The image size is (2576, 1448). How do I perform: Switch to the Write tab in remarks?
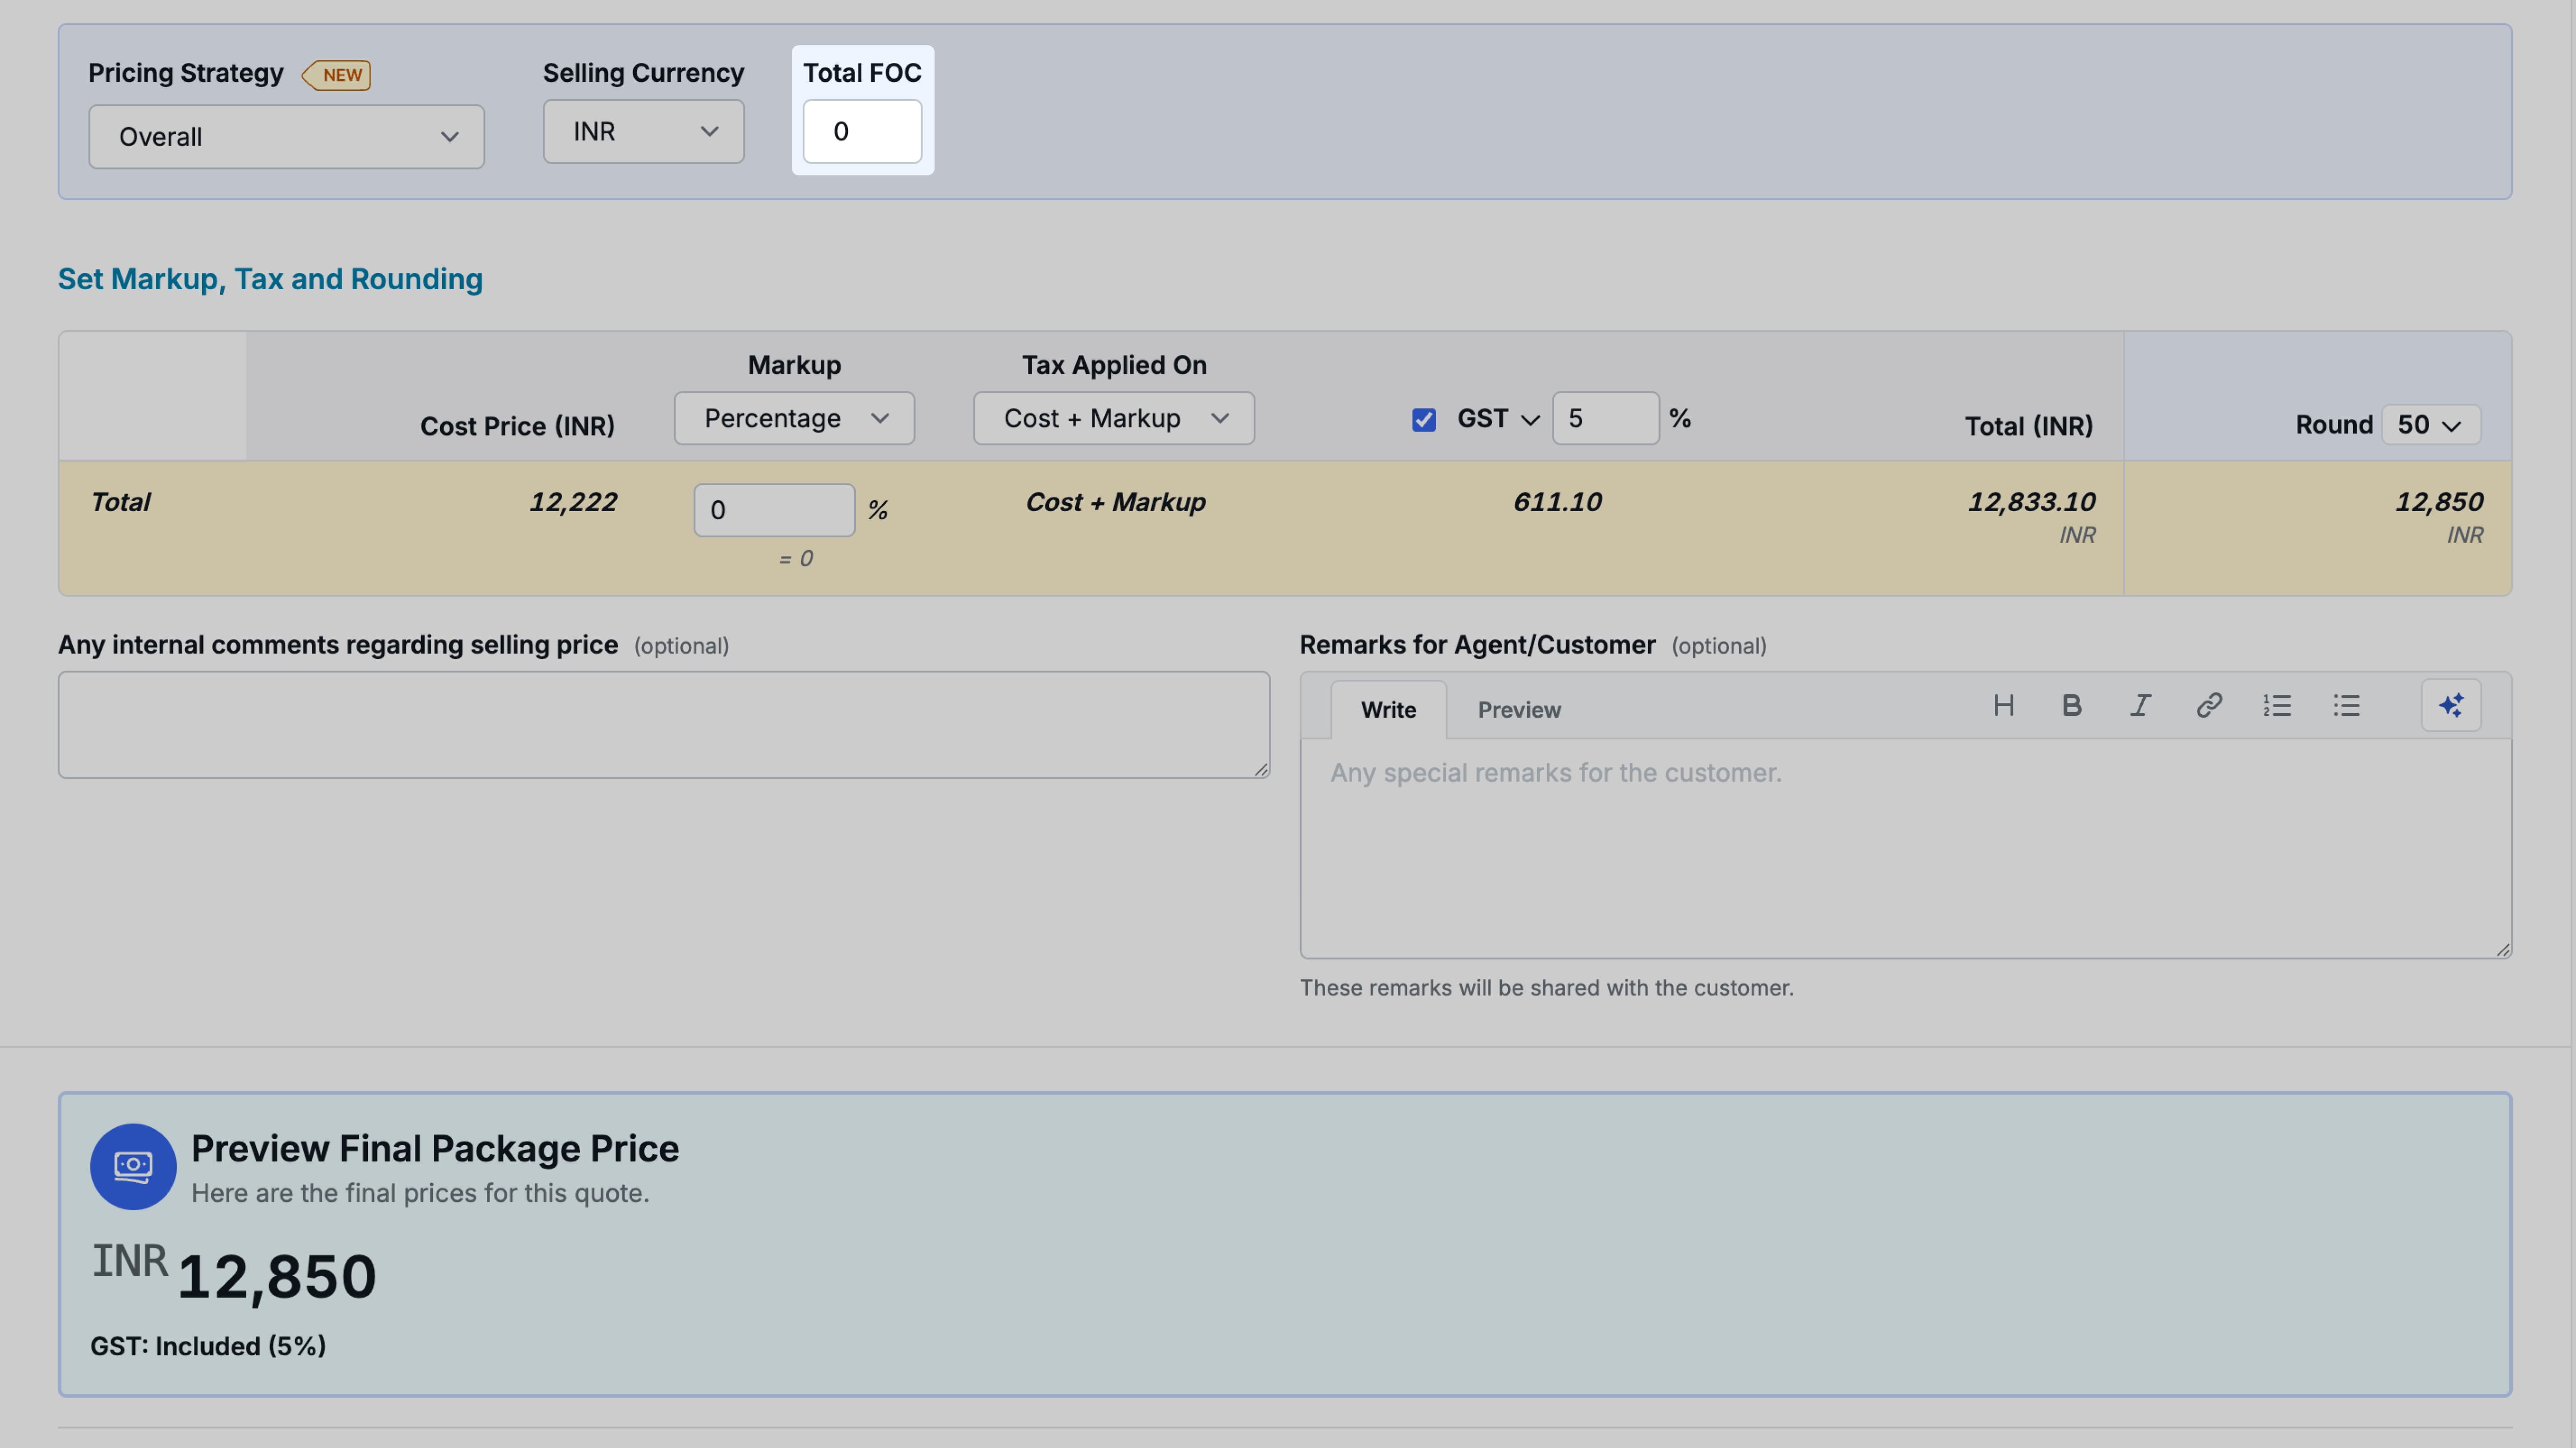click(x=1388, y=710)
